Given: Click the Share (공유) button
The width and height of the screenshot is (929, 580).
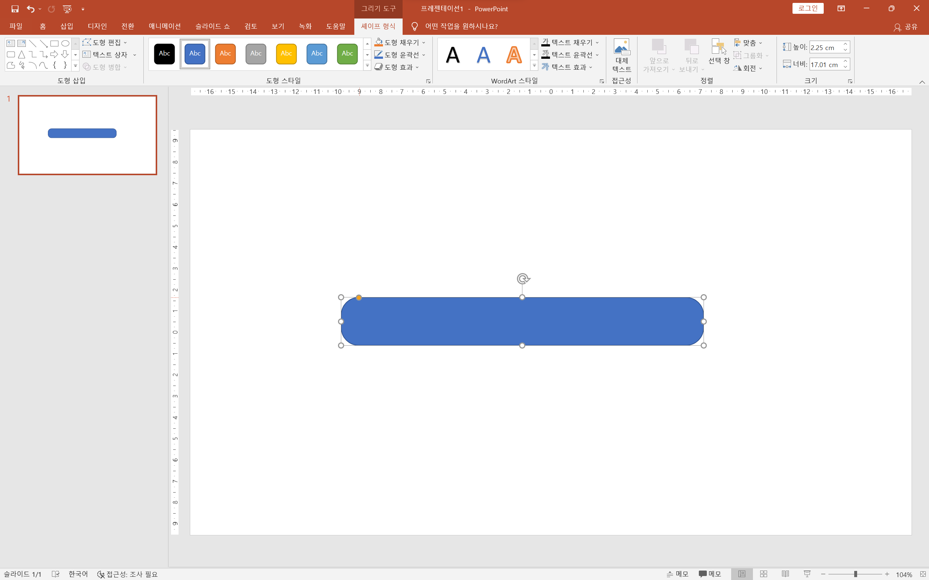Looking at the screenshot, I should tap(906, 26).
